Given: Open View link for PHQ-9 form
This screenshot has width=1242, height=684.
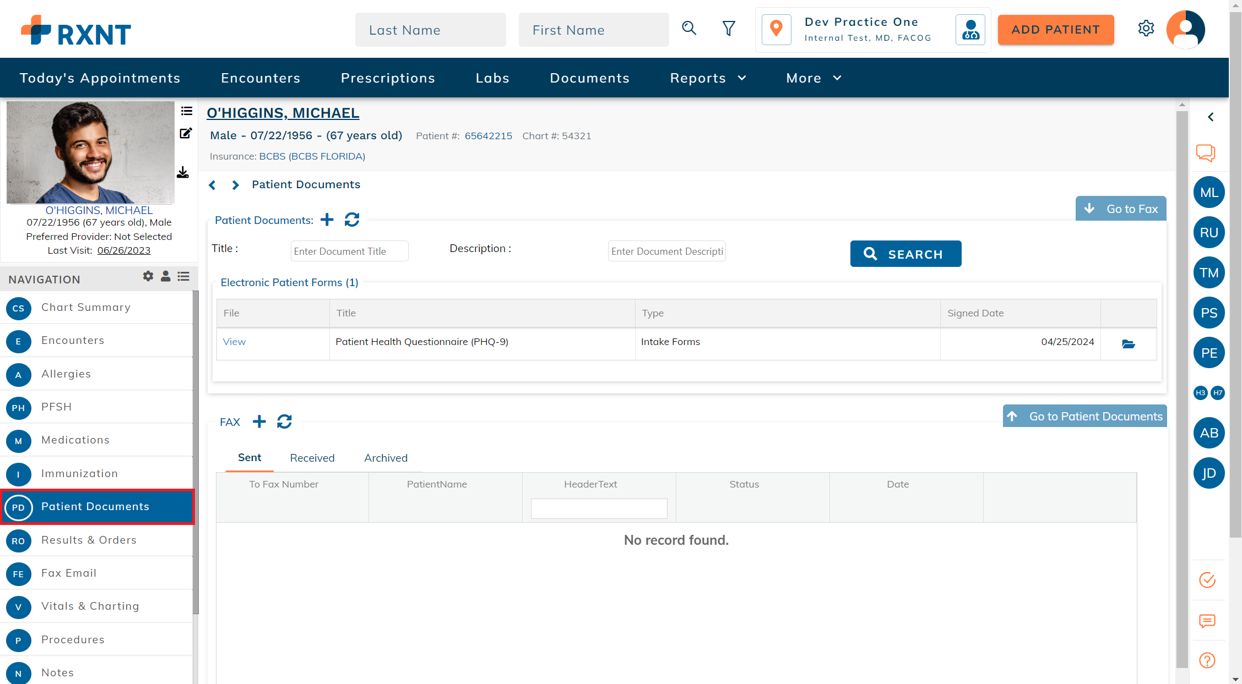Looking at the screenshot, I should 234,342.
